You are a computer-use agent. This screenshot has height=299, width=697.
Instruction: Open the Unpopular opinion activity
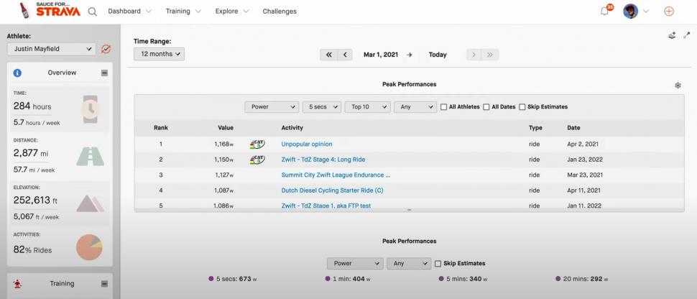click(x=307, y=144)
